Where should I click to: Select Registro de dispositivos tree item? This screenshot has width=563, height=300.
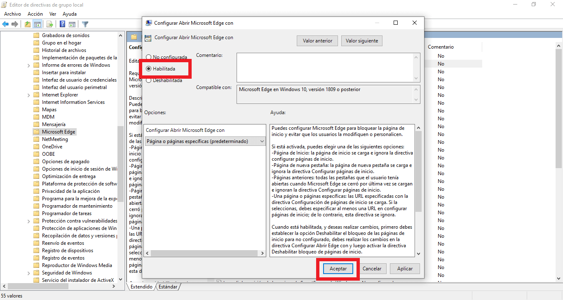pos(68,251)
